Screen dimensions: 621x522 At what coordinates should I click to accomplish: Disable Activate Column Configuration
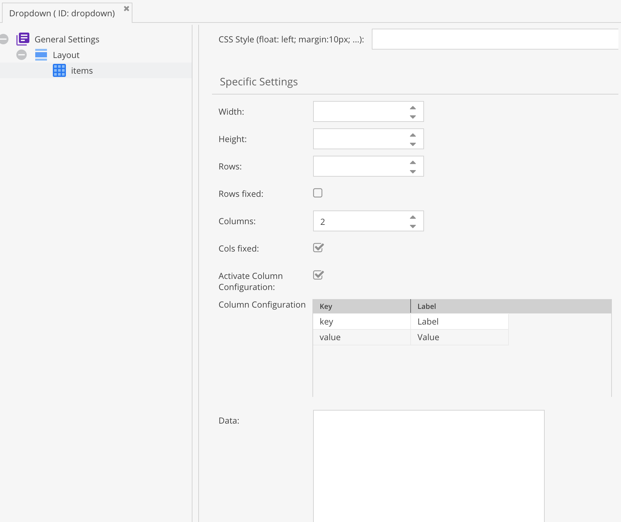click(x=318, y=275)
